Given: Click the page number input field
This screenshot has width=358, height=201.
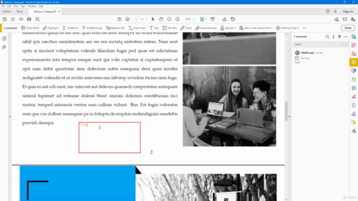Looking at the screenshot, I should 136,20.
